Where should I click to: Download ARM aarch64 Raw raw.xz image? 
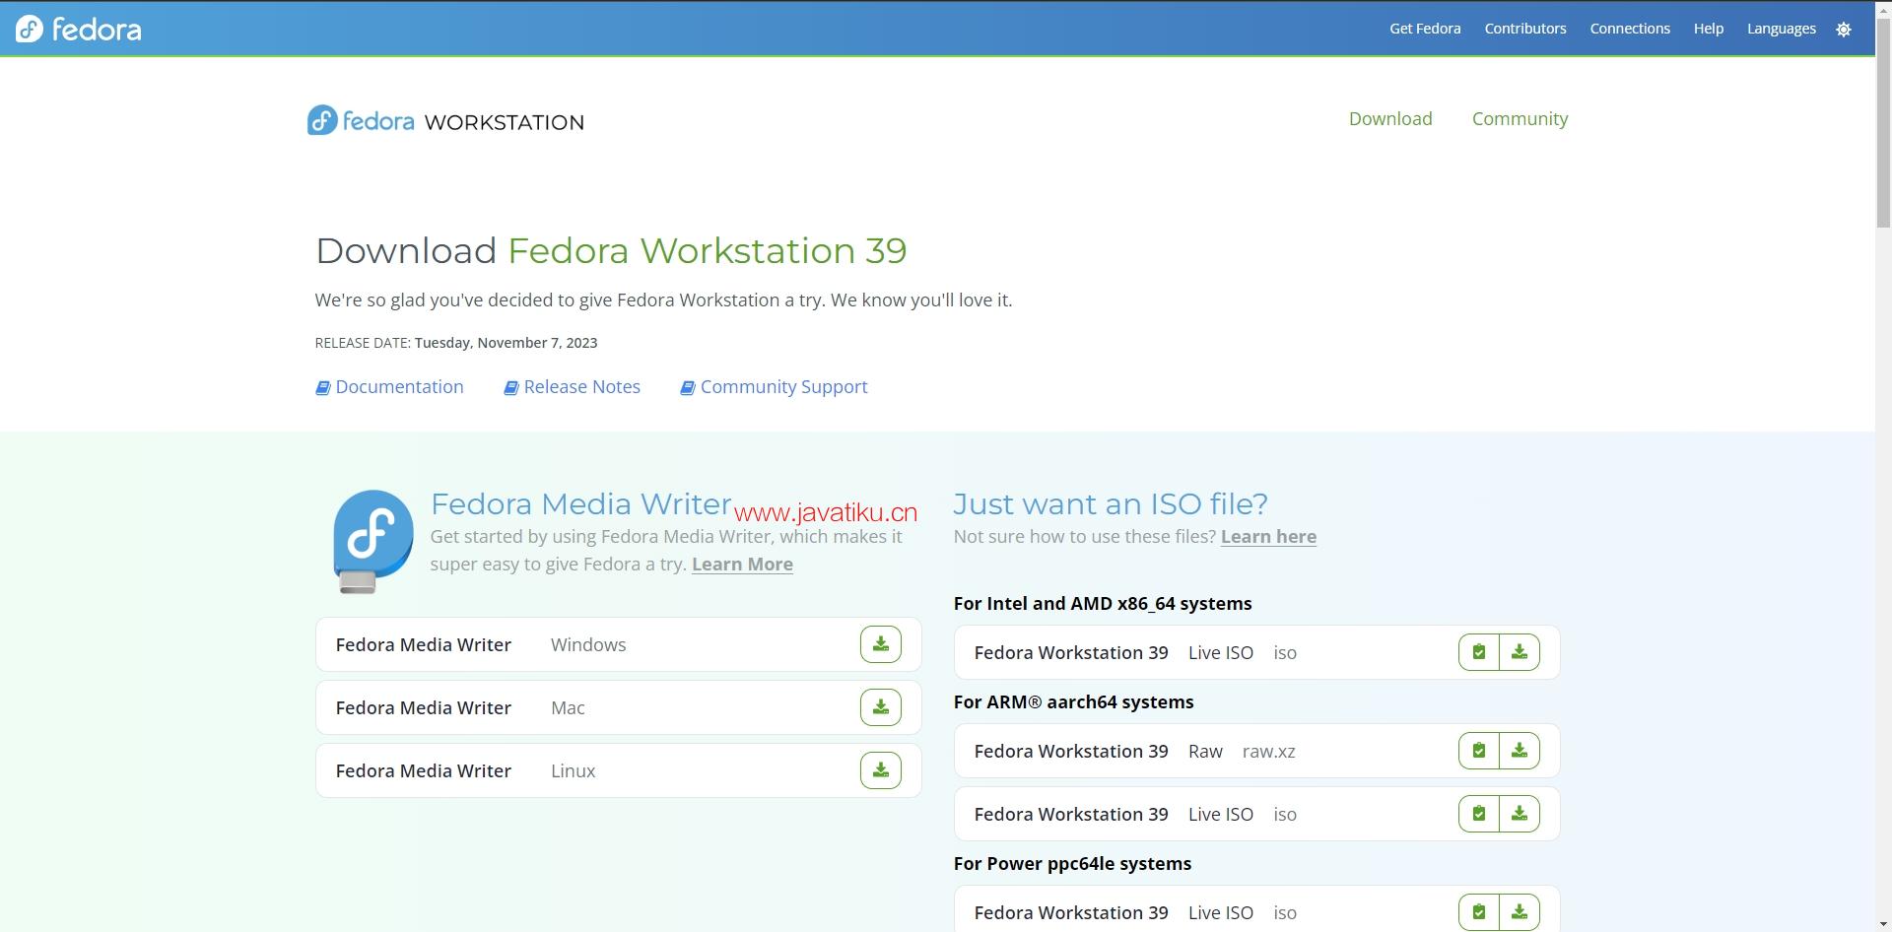(1519, 751)
